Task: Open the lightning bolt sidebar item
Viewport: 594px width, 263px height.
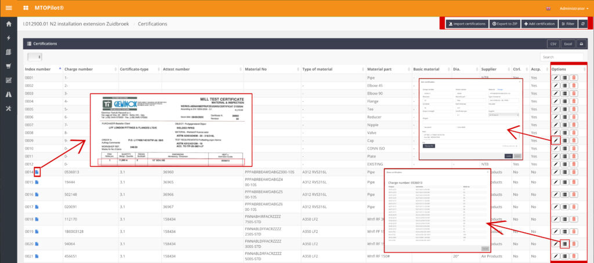Action: [8, 38]
